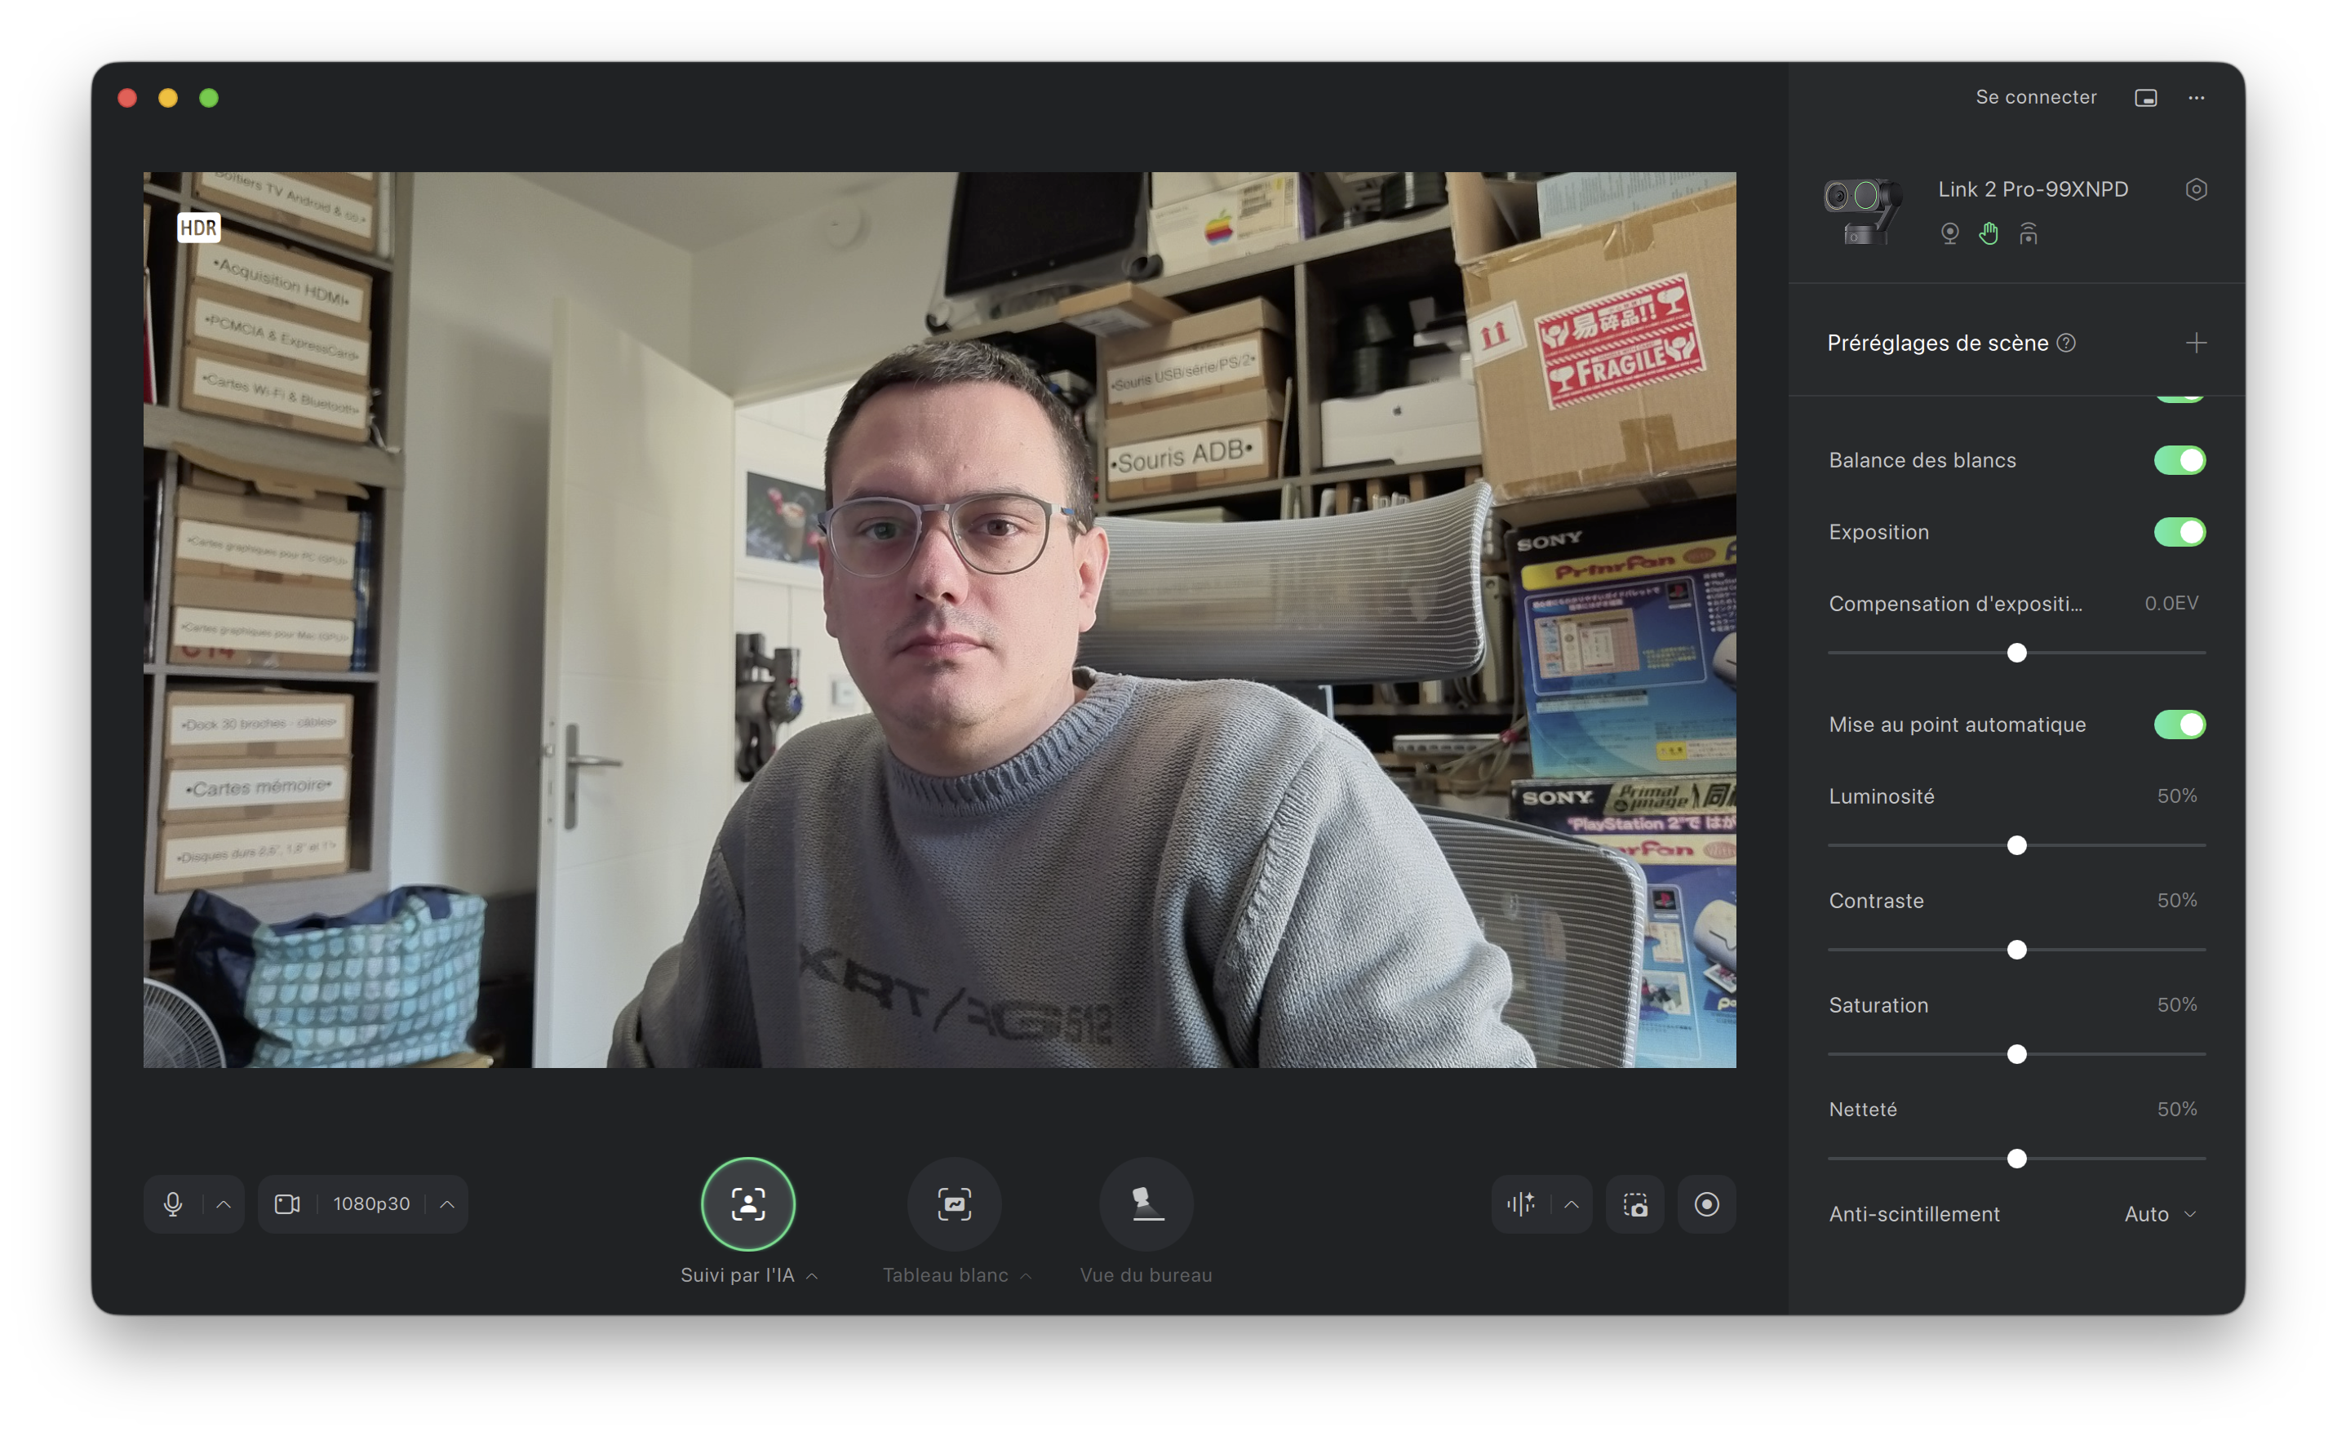Toggle Mise au point automatique off
2337x1436 pixels.
[2179, 725]
